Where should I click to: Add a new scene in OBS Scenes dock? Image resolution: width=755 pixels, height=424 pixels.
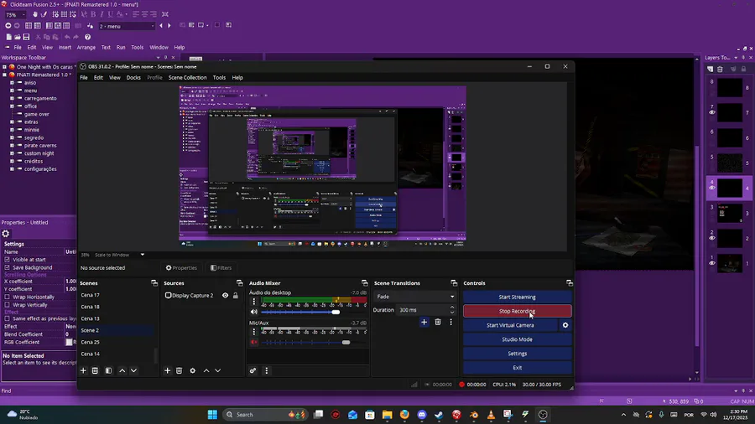coord(83,370)
